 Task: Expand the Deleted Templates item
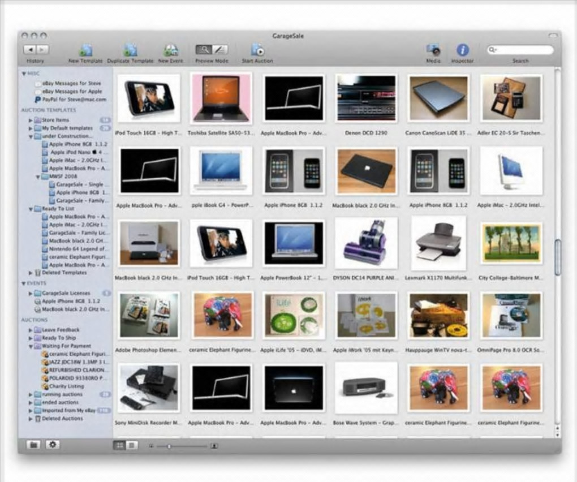tap(31, 273)
